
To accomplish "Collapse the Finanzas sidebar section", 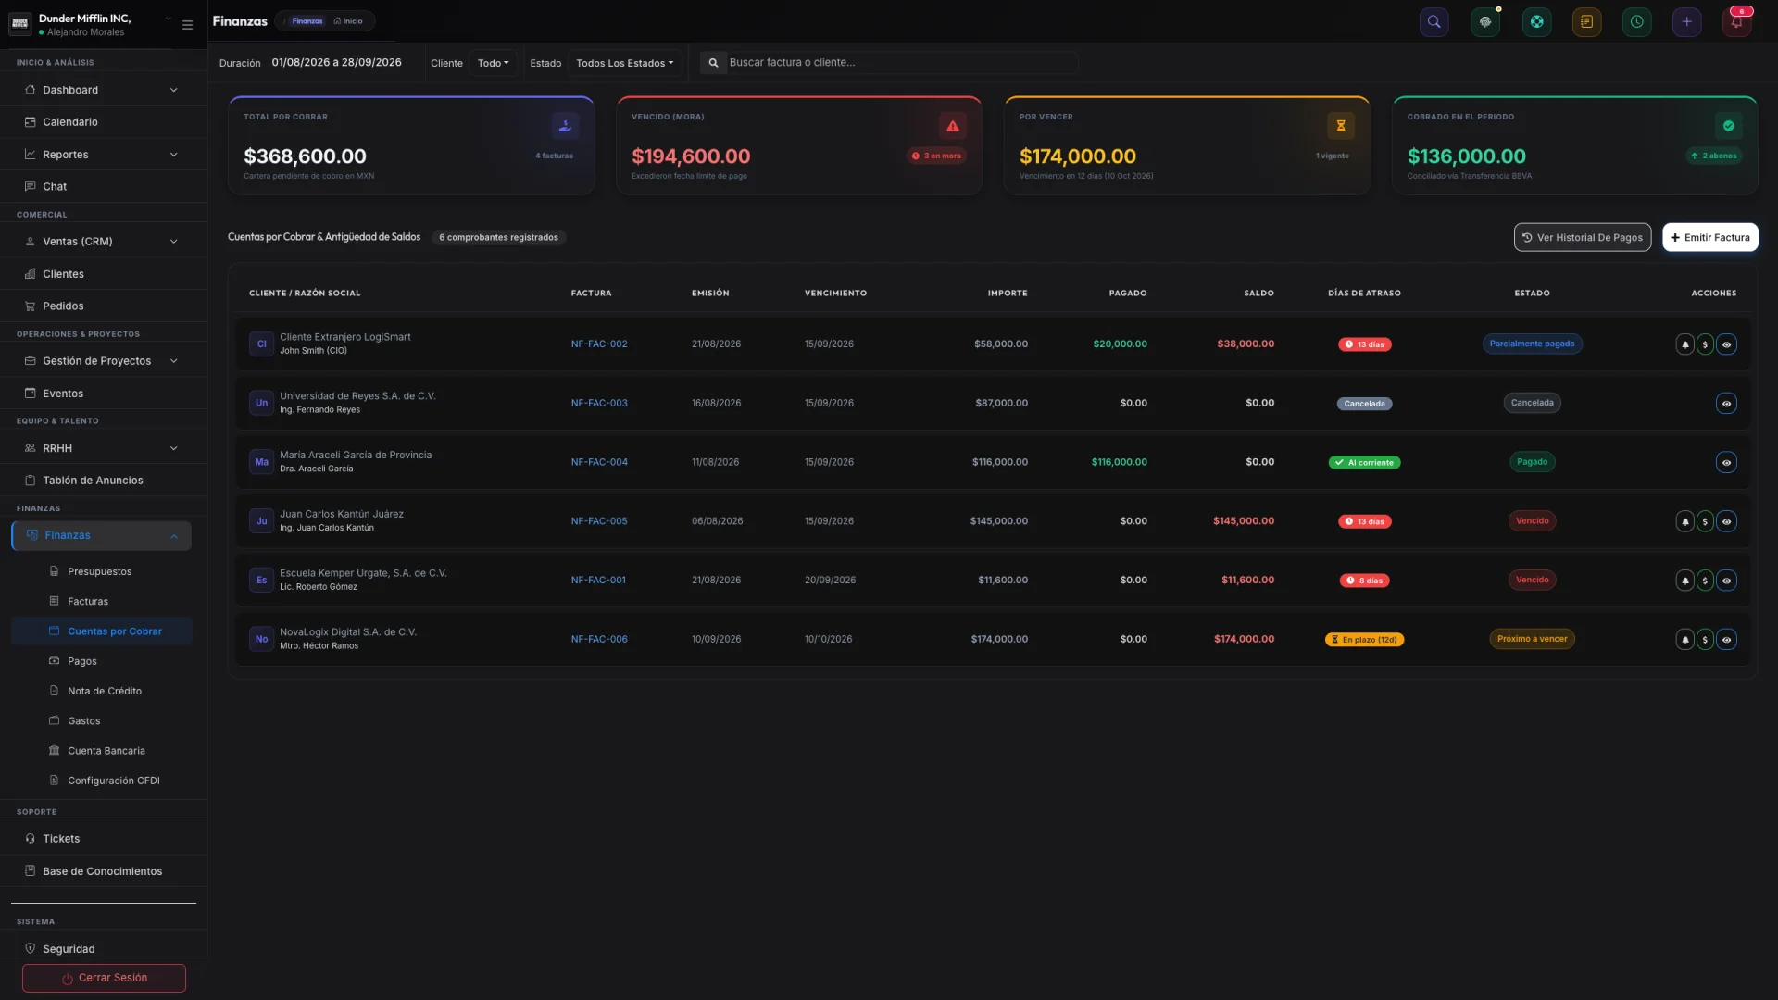I will pyautogui.click(x=102, y=536).
